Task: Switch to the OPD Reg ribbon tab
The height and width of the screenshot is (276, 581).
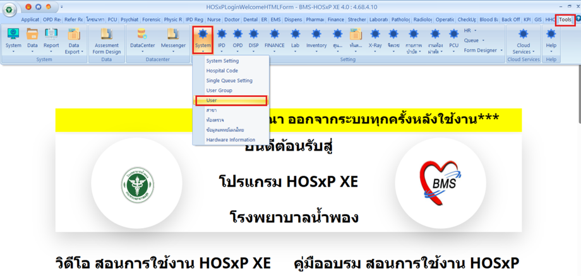Action: pyautogui.click(x=52, y=20)
